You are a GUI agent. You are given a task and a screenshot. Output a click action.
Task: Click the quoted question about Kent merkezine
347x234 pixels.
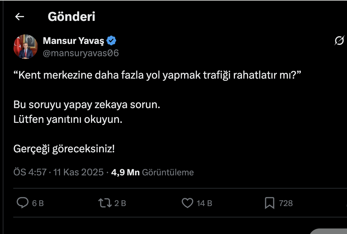tap(157, 75)
